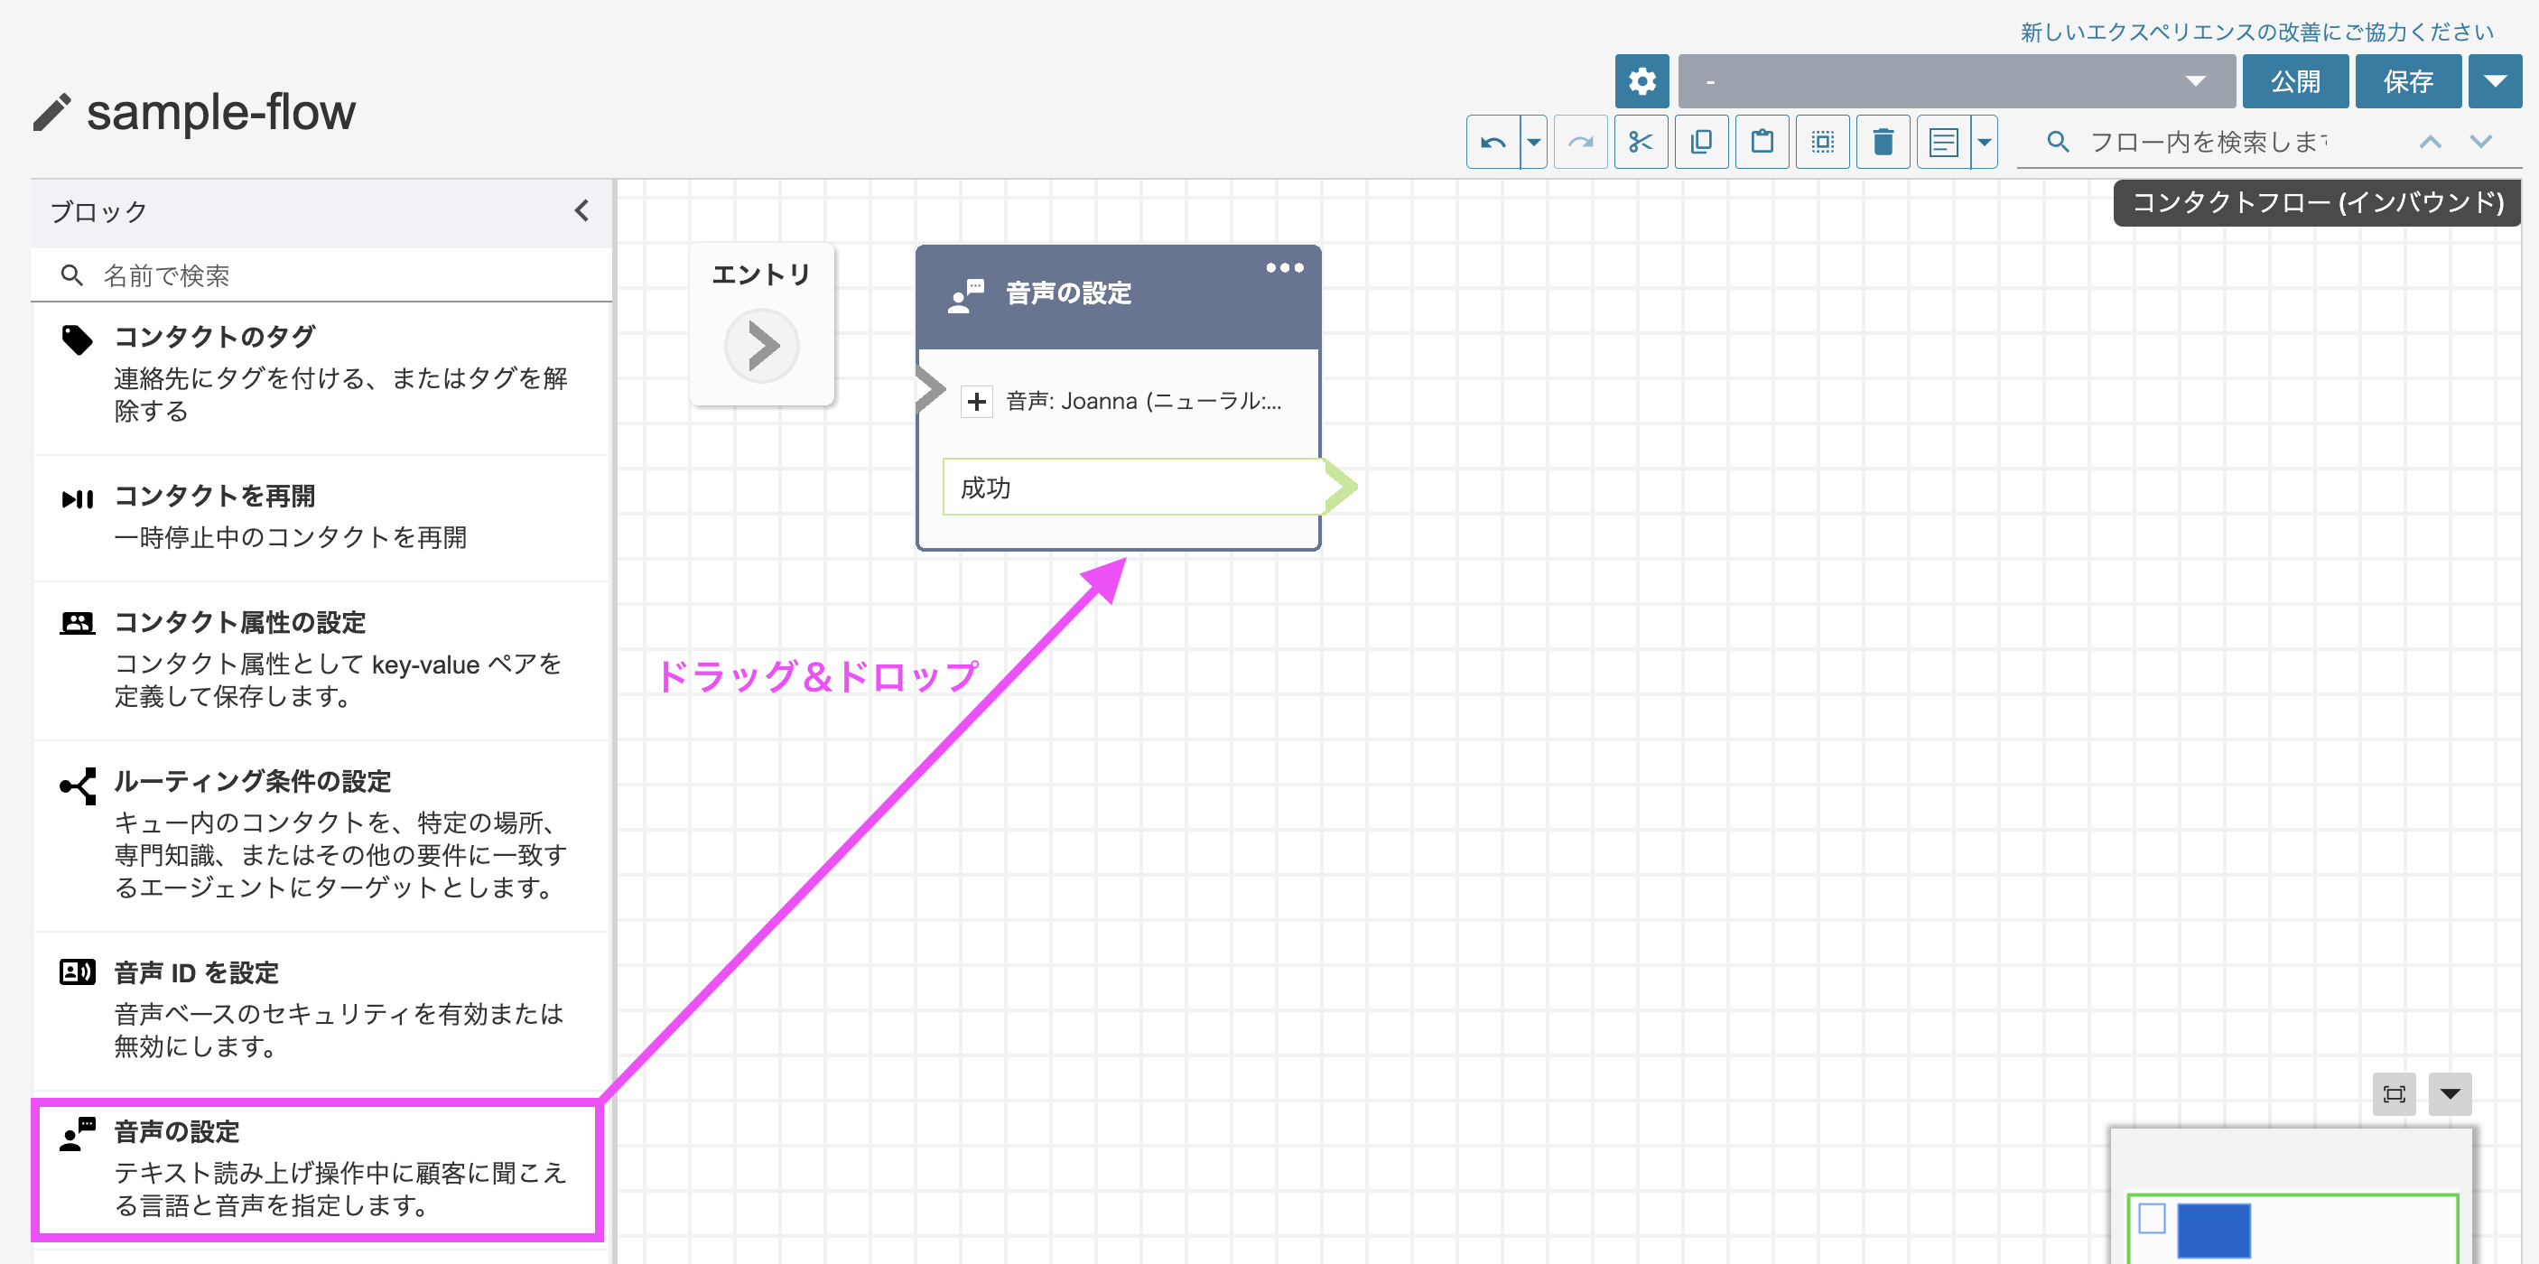Go to previous search result arrow
Image resolution: width=2539 pixels, height=1264 pixels.
pyautogui.click(x=2430, y=142)
